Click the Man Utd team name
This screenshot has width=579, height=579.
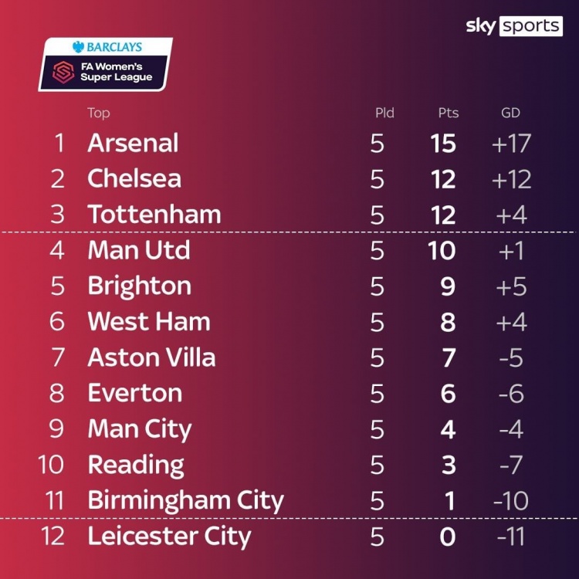click(139, 250)
